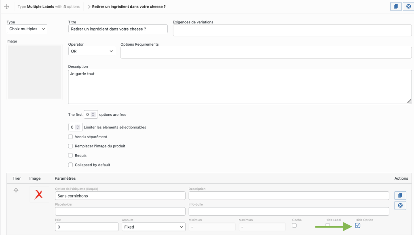Click the red X option image thumbnail
Screen dimensions: 414x235
pos(39,195)
